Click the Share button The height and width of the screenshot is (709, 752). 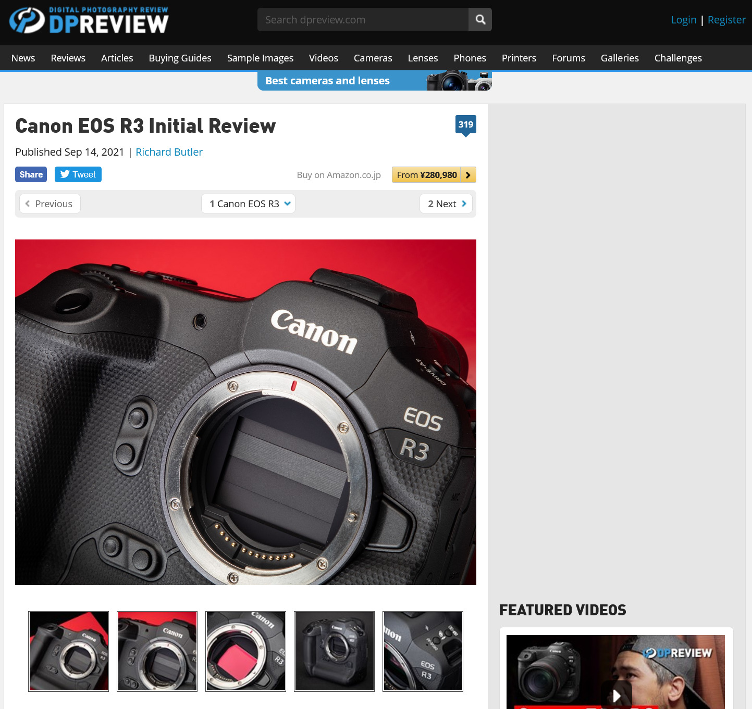click(x=31, y=174)
